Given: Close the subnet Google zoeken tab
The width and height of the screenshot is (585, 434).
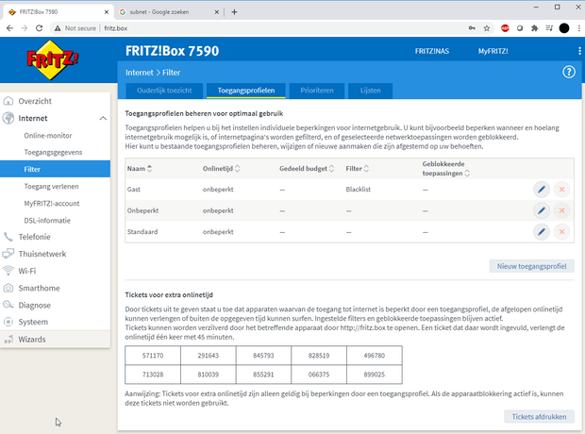Looking at the screenshot, I should point(217,12).
